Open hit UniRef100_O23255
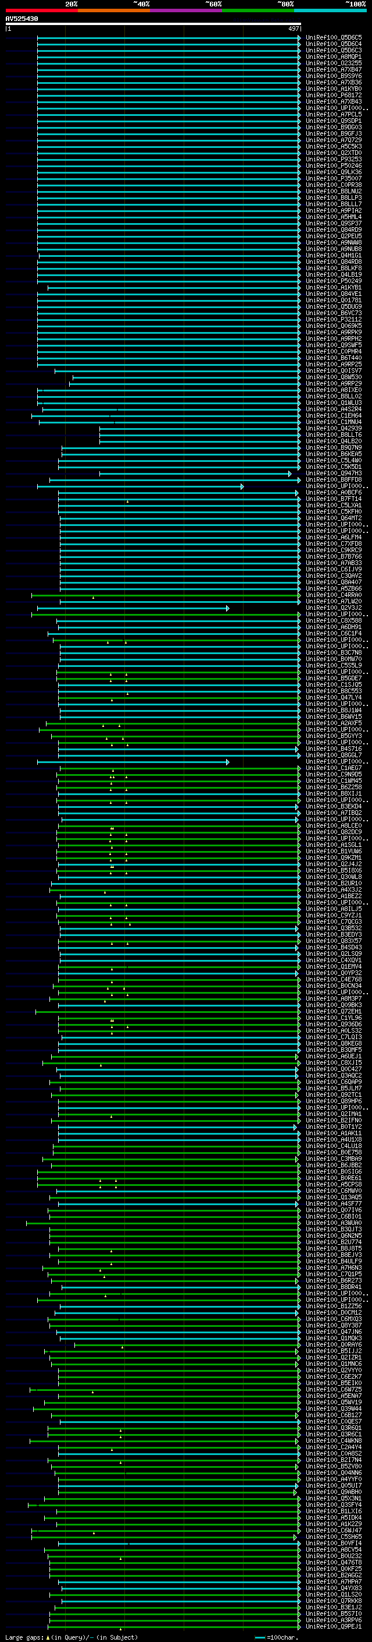 334,63
